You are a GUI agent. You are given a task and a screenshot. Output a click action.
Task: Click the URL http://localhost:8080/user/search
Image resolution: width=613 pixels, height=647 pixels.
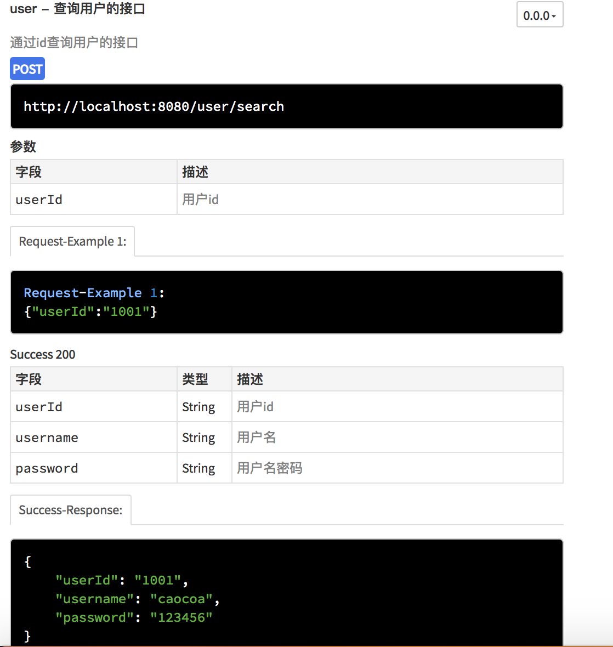pos(154,106)
